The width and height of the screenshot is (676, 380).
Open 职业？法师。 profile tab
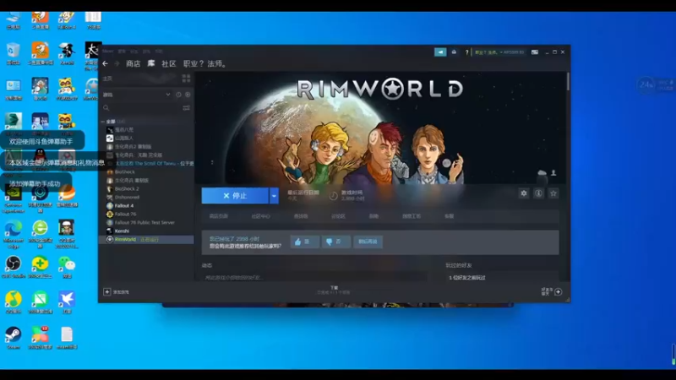[x=205, y=64]
